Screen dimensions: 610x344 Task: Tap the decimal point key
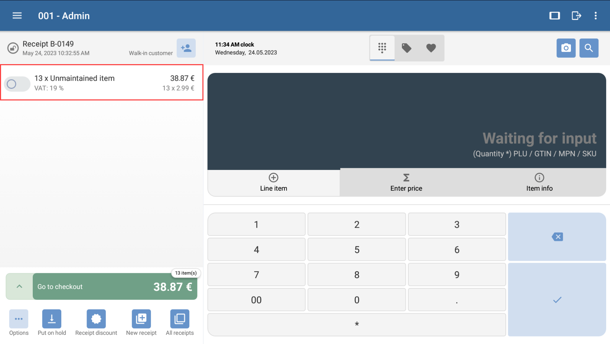pos(457,300)
